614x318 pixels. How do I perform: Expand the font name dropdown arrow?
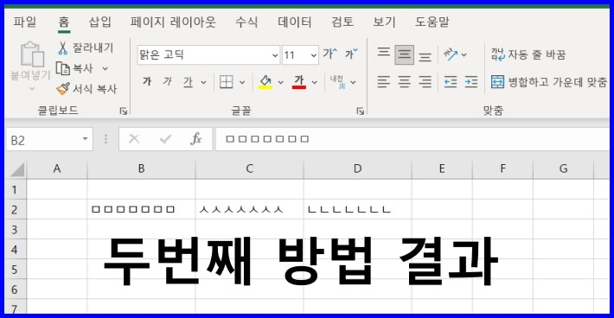click(x=275, y=55)
